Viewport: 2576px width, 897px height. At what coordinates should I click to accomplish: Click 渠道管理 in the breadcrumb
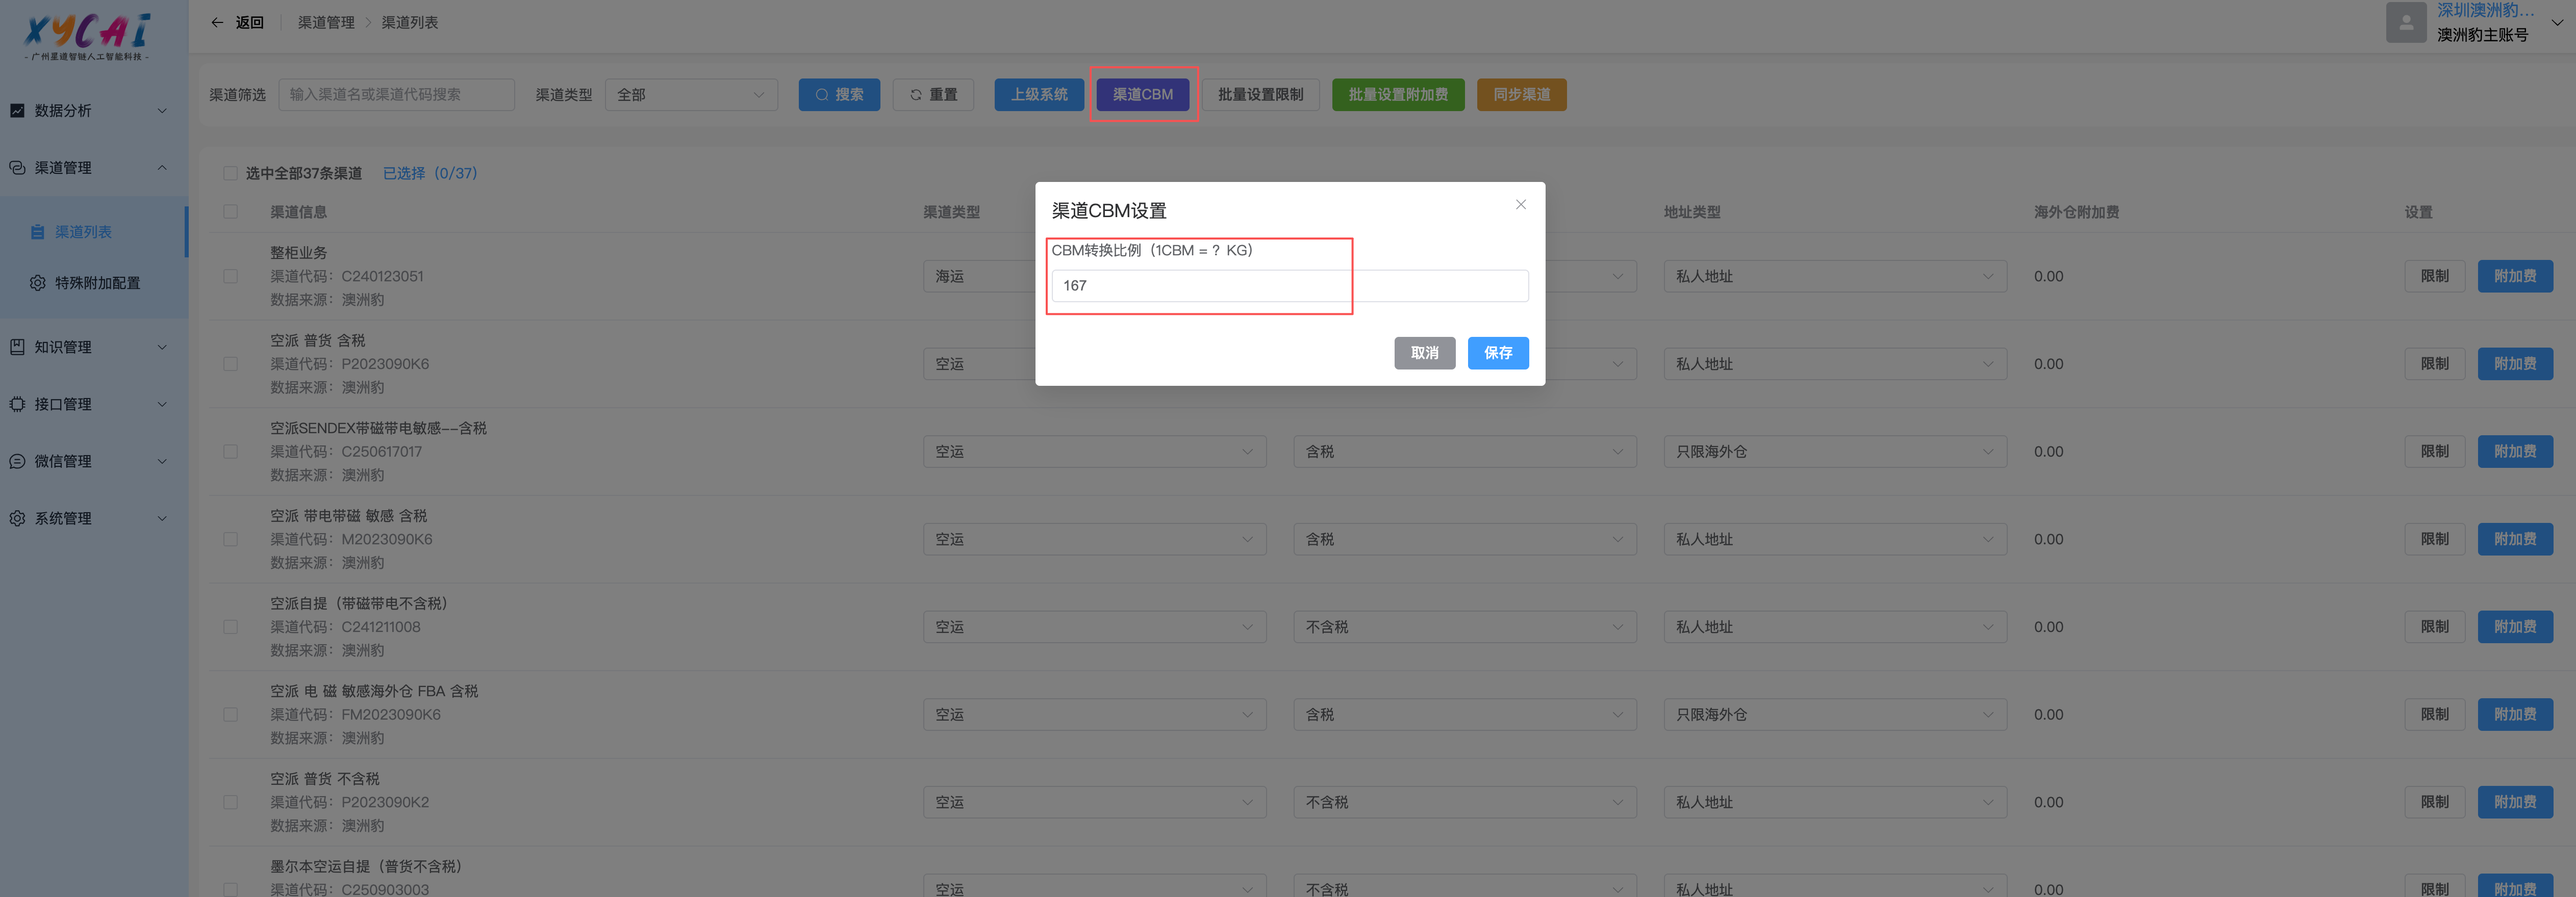tap(326, 22)
